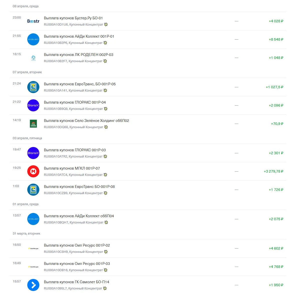
Task: Click strategy badge icon after RU000A10ATR2
Action: point(105,156)
